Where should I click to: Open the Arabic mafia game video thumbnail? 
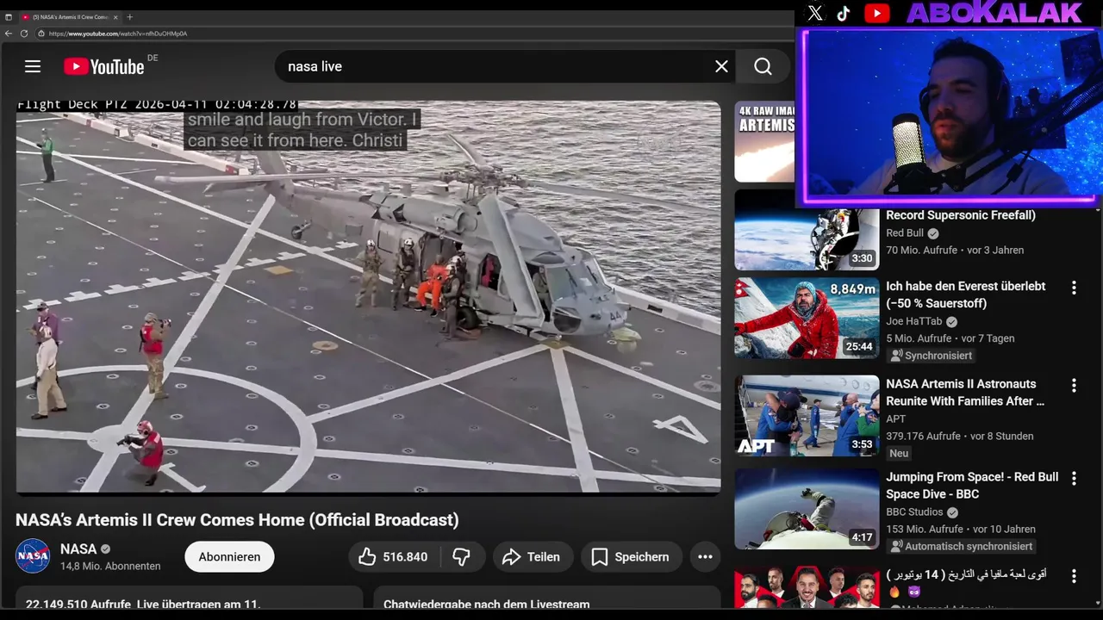pos(807,587)
